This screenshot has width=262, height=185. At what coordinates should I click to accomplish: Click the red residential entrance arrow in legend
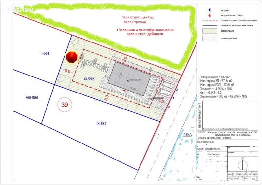(210, 16)
